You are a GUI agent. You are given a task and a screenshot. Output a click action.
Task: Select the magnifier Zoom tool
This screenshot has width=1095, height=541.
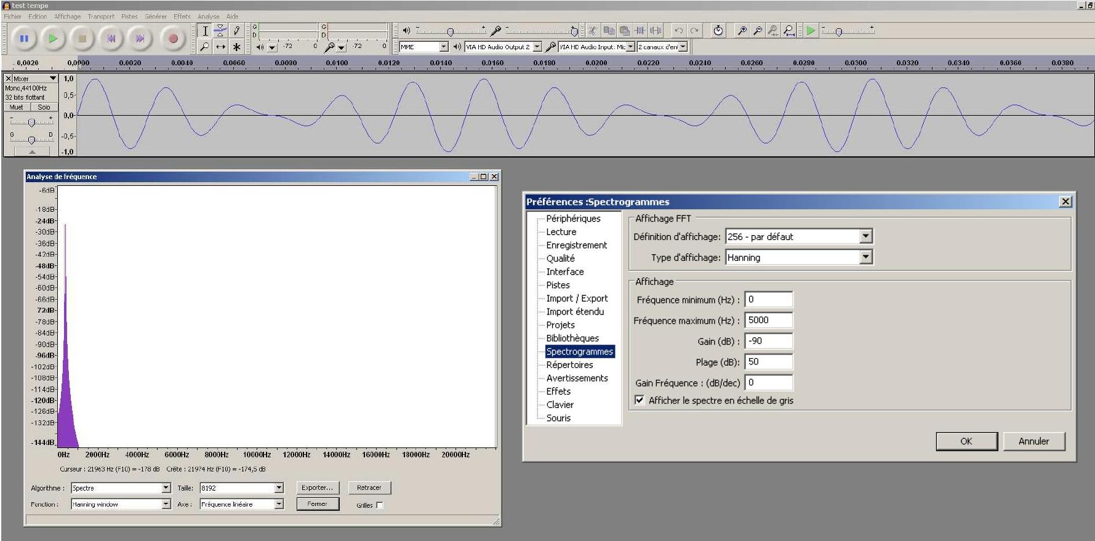[205, 47]
